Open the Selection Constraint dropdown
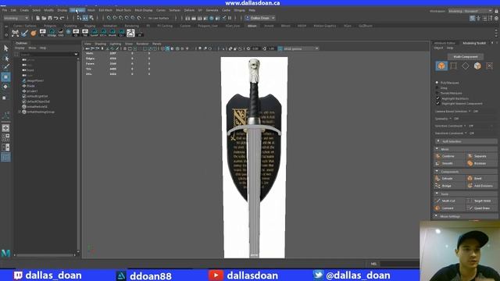This screenshot has width=500, height=281. pos(451,126)
